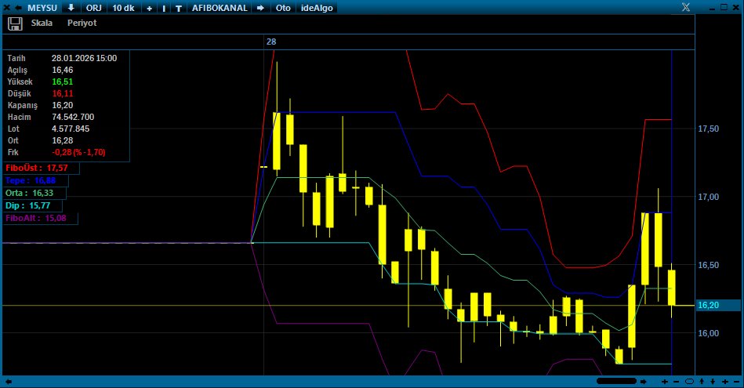Click the Açılış value 16,46
Image resolution: width=744 pixels, height=388 pixels.
[x=63, y=70]
